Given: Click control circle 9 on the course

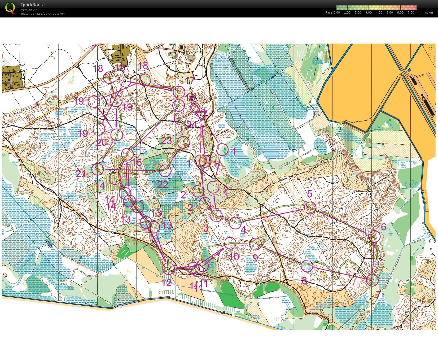Looking at the screenshot, I should click(256, 244).
